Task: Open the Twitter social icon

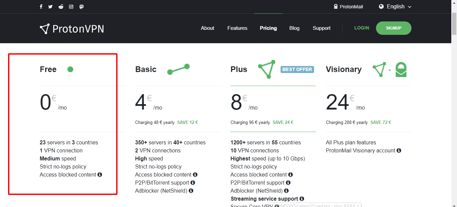Action: 51,7
